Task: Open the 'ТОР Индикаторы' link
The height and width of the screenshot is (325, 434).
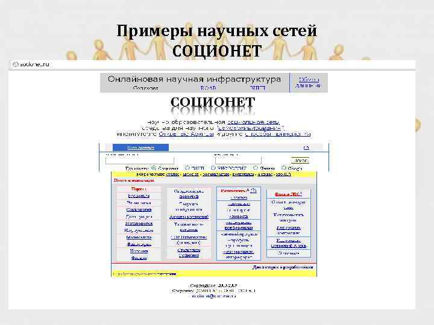Action: [189, 237]
